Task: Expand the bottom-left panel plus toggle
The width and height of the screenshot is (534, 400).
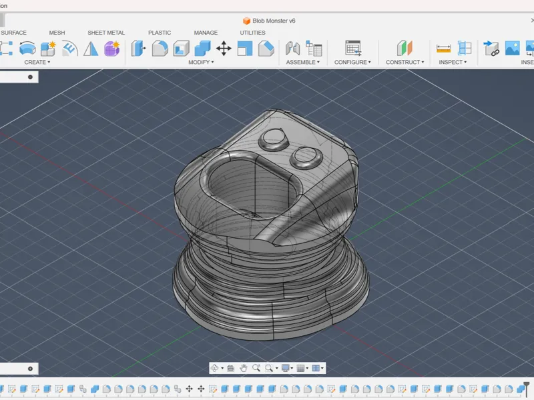Action: (30, 369)
